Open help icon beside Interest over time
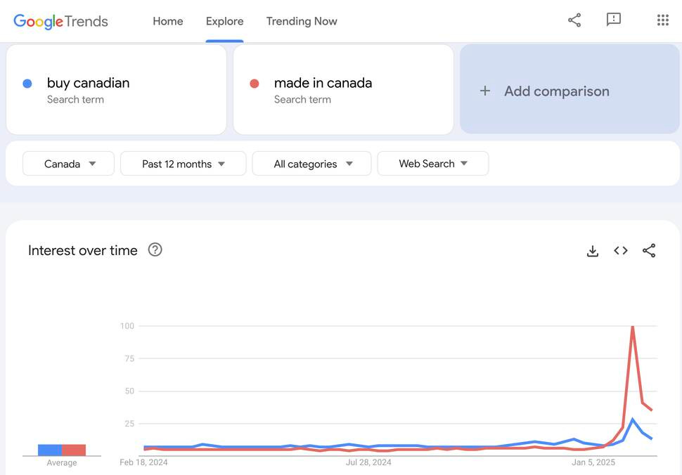This screenshot has height=475, width=682. [x=155, y=250]
